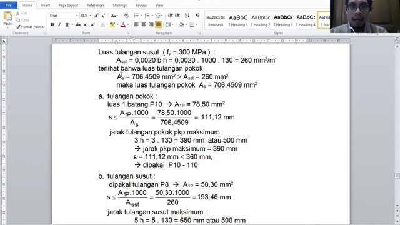Image resolution: width=400 pixels, height=225 pixels.
Task: Click the text "dipakai P10 - 110"
Action: (171, 165)
